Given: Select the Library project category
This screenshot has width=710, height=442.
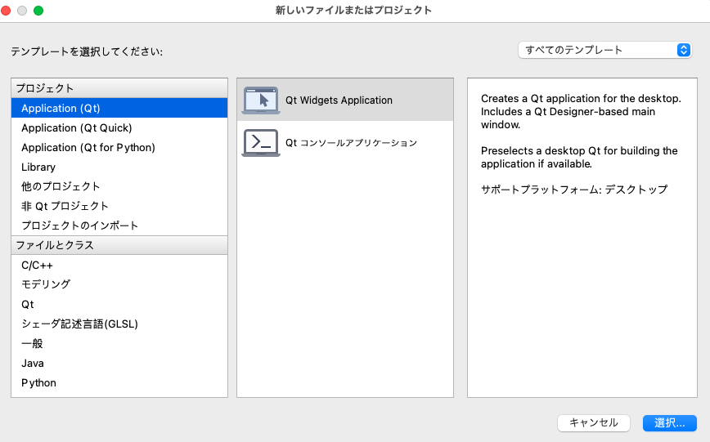Looking at the screenshot, I should (119, 167).
